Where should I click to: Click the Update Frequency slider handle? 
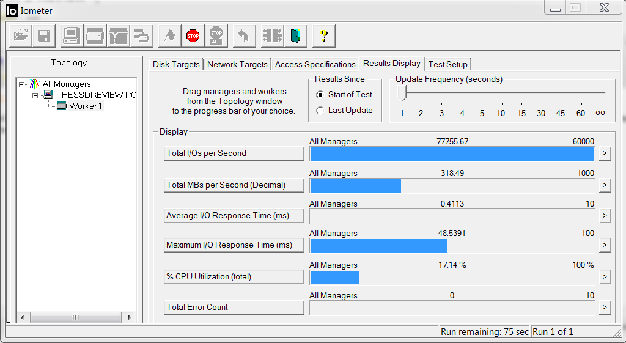402,93
